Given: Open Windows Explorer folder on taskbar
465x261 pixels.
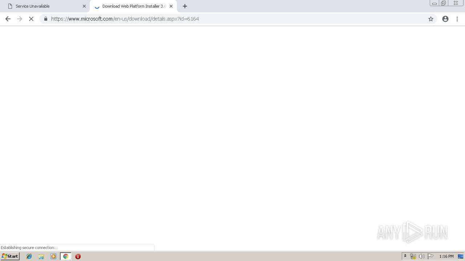Looking at the screenshot, I should click(x=41, y=256).
